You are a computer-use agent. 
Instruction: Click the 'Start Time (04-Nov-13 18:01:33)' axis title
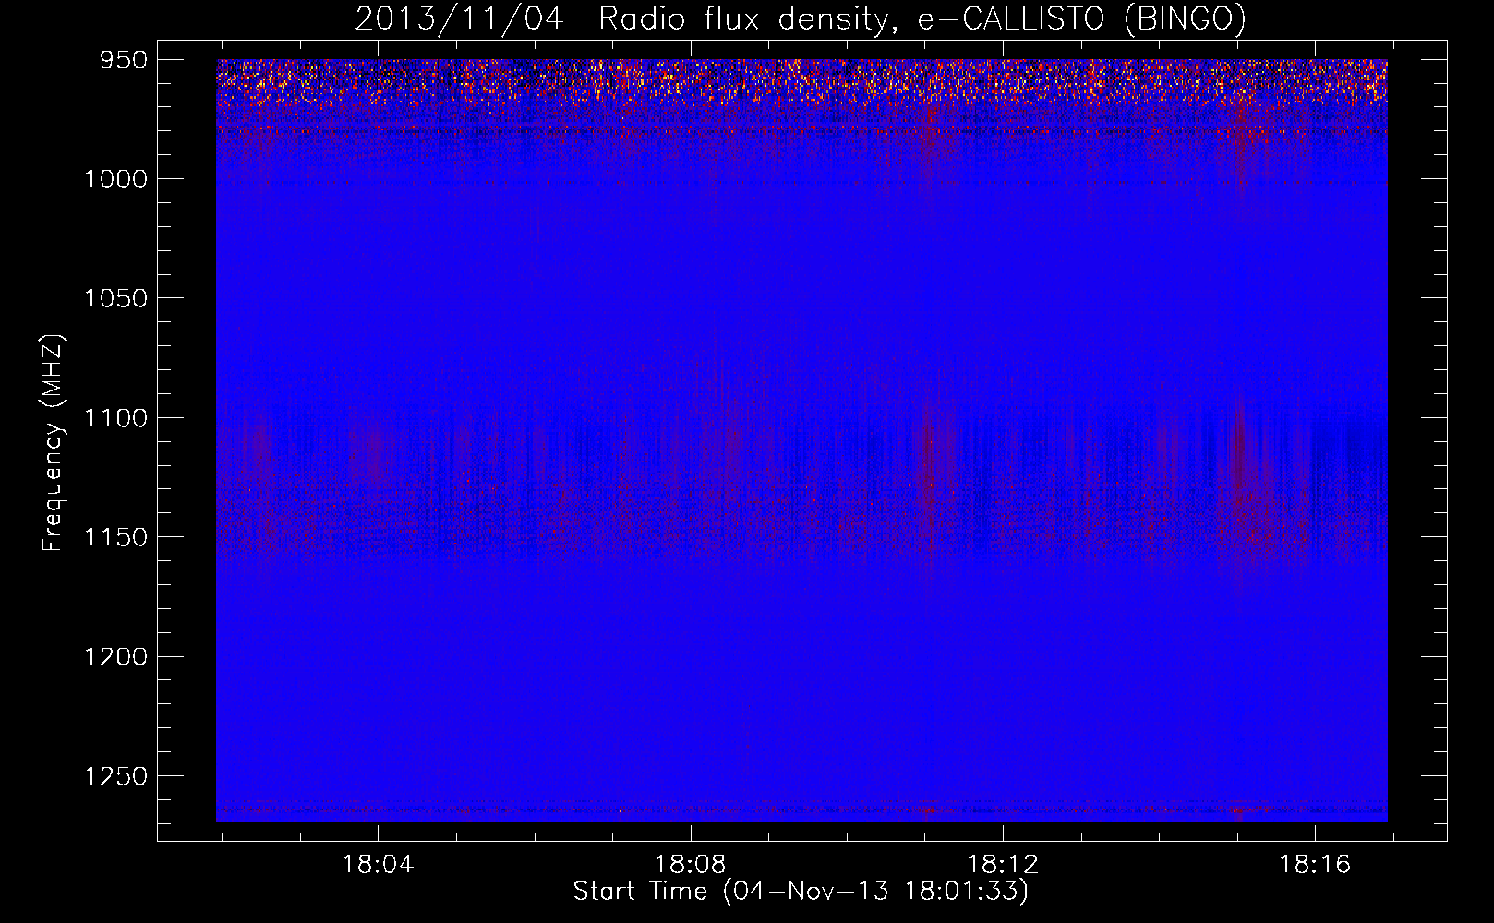click(801, 892)
